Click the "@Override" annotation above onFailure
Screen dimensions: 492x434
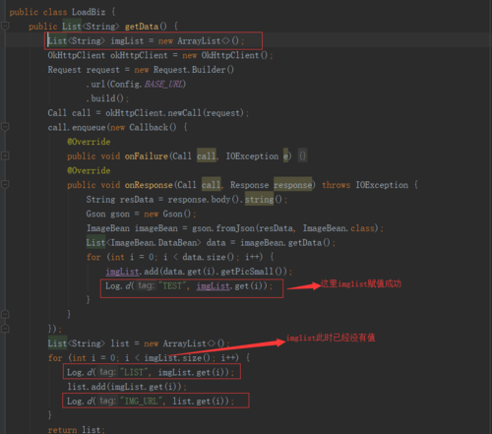(89, 142)
